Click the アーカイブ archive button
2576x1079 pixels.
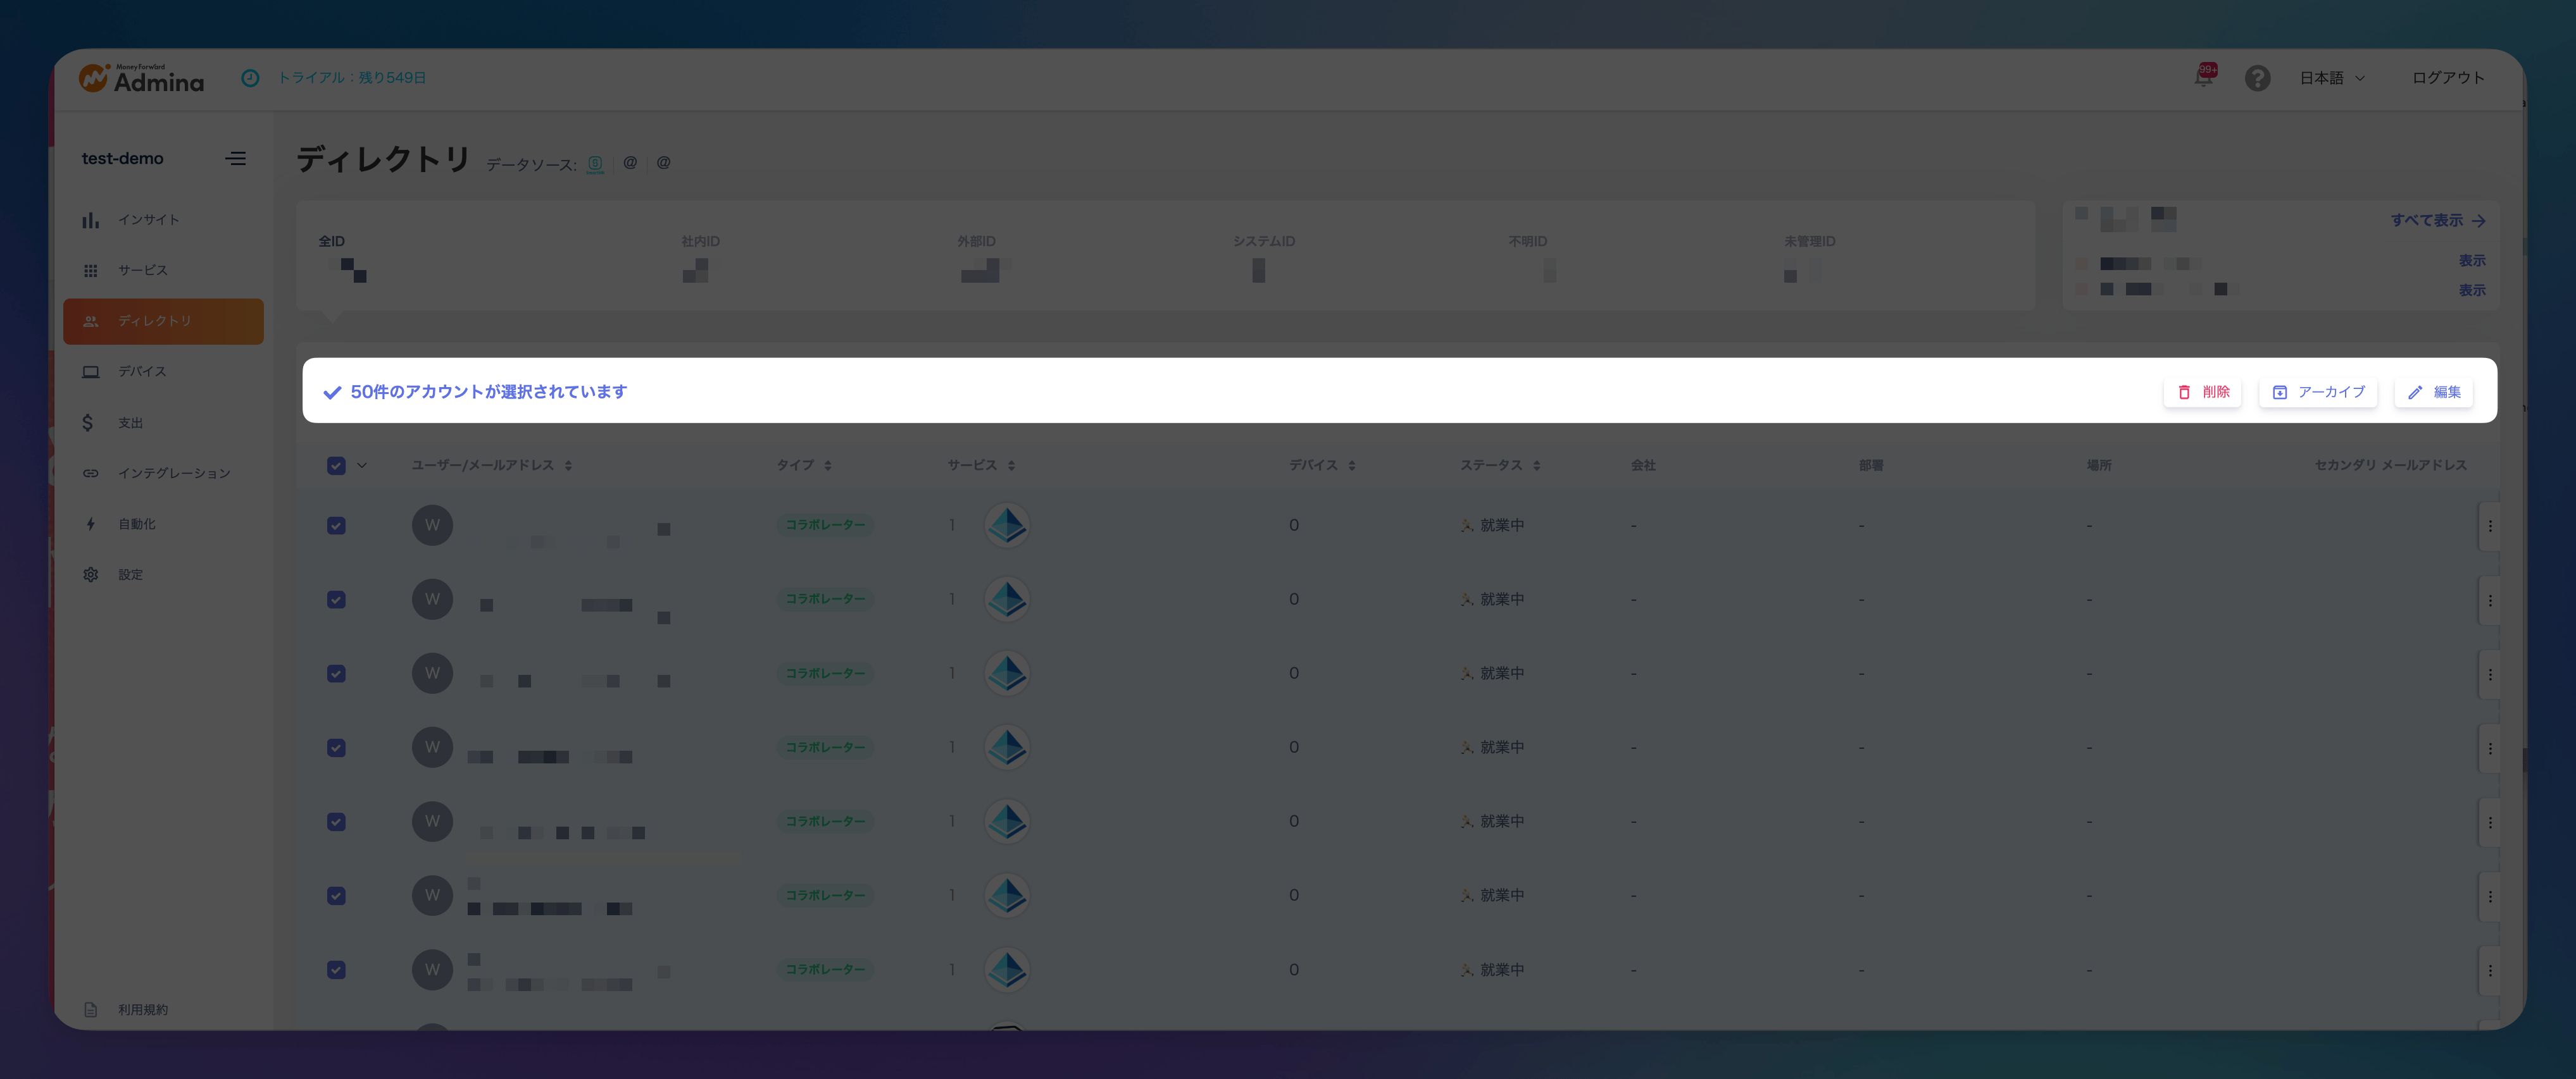[x=2318, y=392]
